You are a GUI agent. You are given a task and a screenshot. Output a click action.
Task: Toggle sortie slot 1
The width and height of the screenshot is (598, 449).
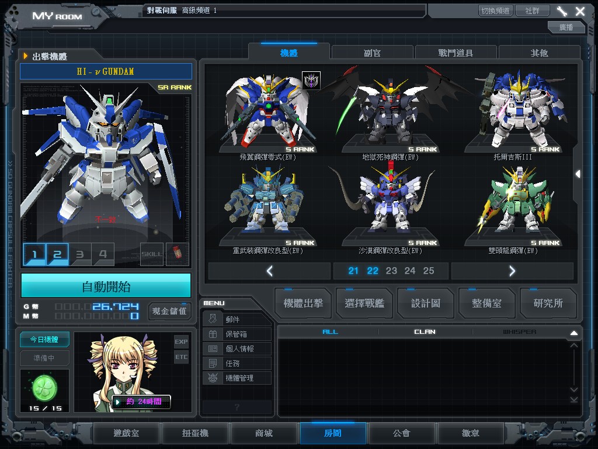tap(34, 254)
